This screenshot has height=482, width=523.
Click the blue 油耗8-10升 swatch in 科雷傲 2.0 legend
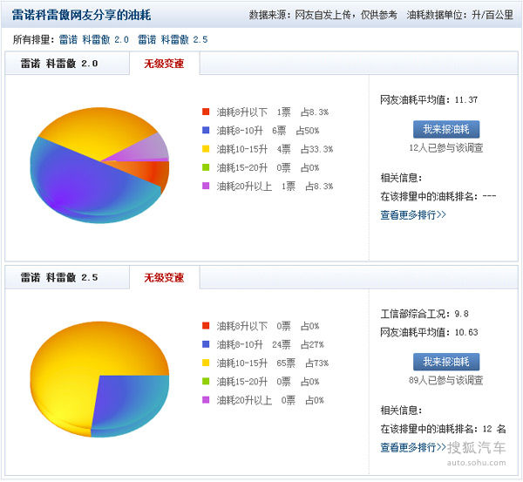point(206,130)
